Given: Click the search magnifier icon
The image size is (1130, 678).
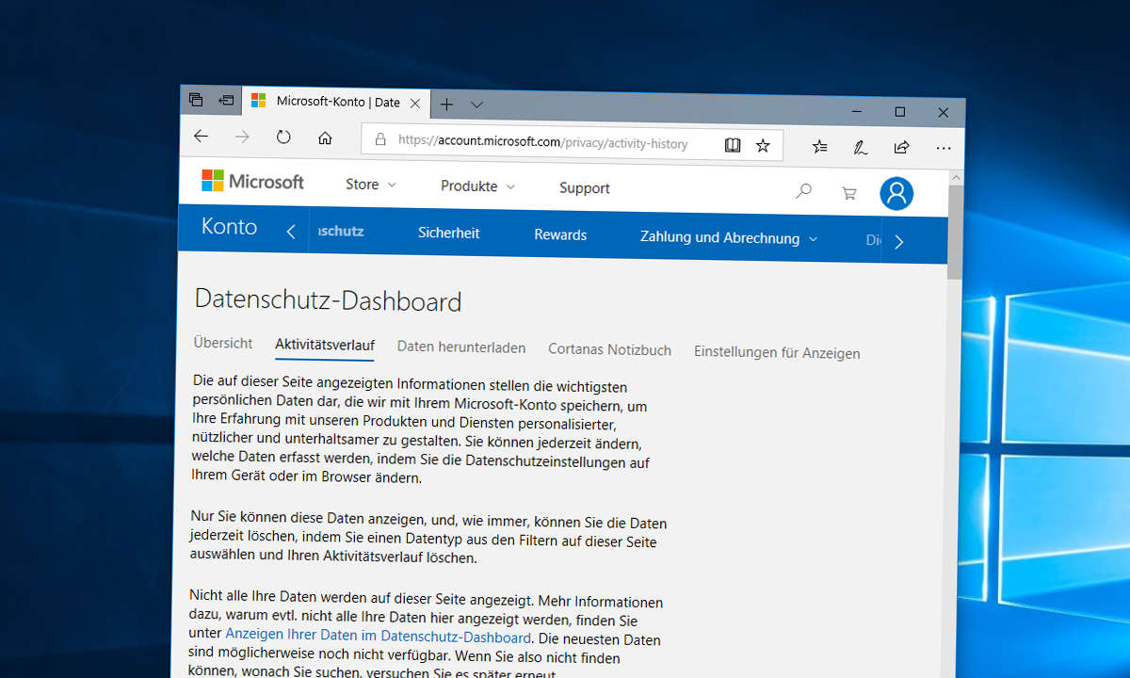Looking at the screenshot, I should pyautogui.click(x=803, y=191).
